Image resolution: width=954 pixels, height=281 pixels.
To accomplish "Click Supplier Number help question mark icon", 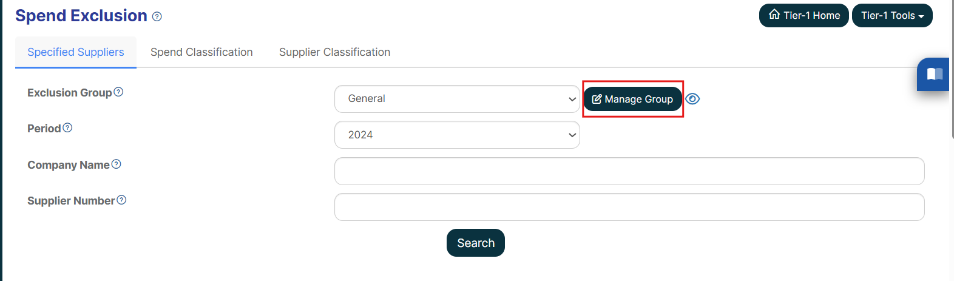I will coord(121,200).
